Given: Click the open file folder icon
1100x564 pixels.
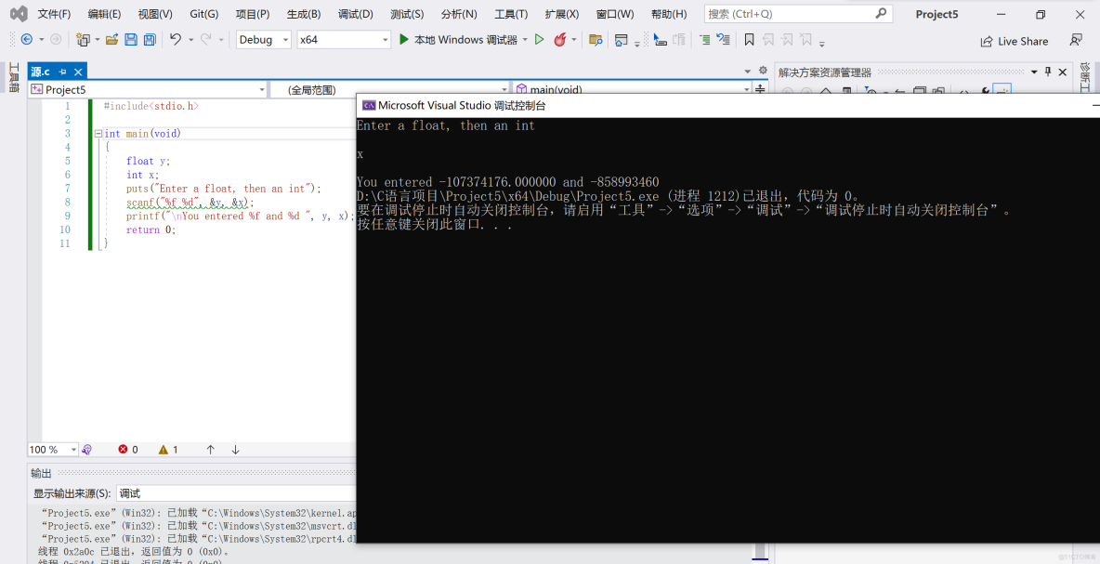Looking at the screenshot, I should click(x=111, y=40).
